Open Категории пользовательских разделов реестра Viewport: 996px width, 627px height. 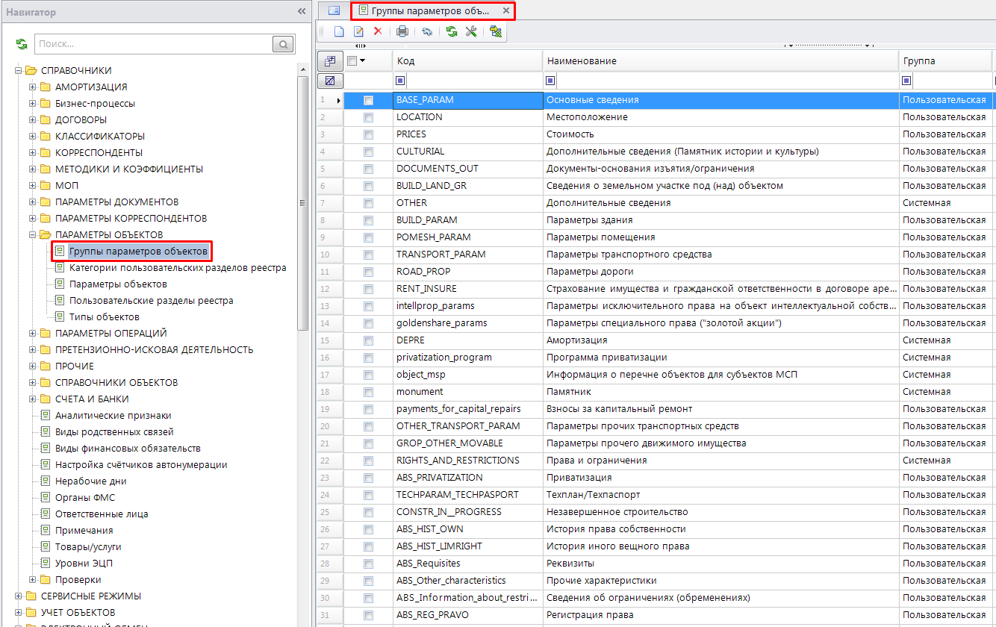[178, 268]
